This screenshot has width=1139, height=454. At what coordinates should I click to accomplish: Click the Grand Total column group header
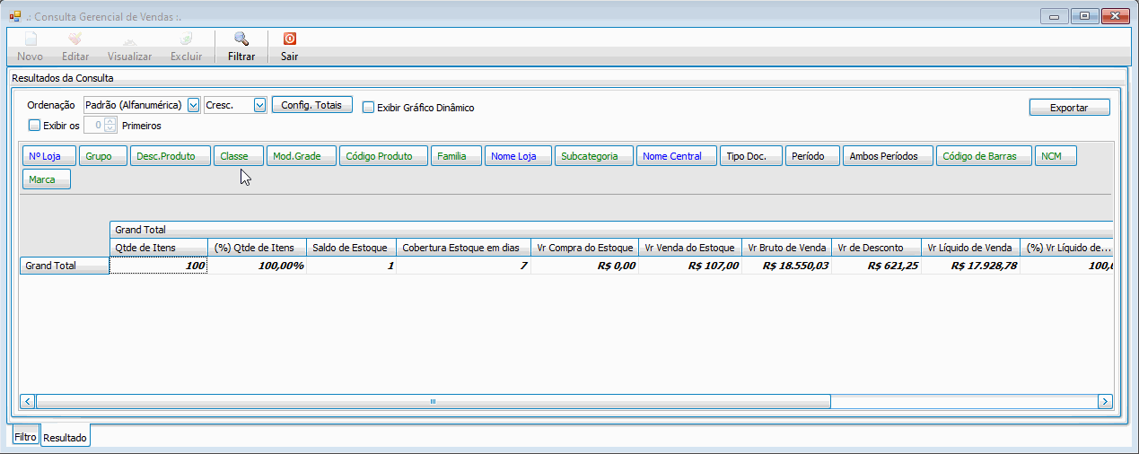[x=611, y=231]
